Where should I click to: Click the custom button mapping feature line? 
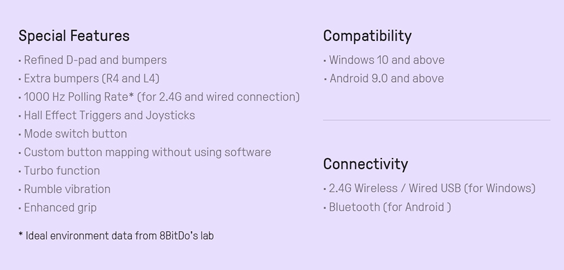point(147,152)
